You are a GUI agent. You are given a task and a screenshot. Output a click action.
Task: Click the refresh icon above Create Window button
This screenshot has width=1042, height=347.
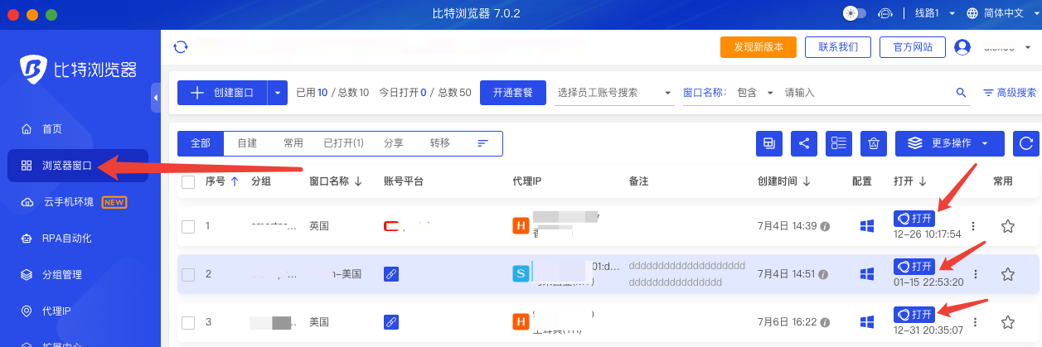click(x=180, y=46)
